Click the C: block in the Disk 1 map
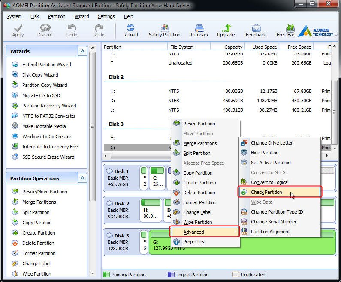341x282 pixels. pos(157,178)
